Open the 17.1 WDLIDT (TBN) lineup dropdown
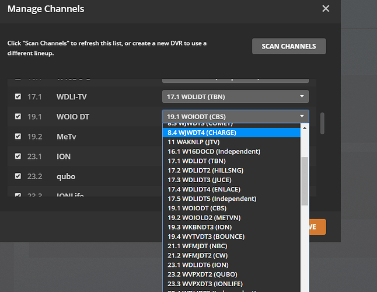377x292 pixels. tap(235, 96)
